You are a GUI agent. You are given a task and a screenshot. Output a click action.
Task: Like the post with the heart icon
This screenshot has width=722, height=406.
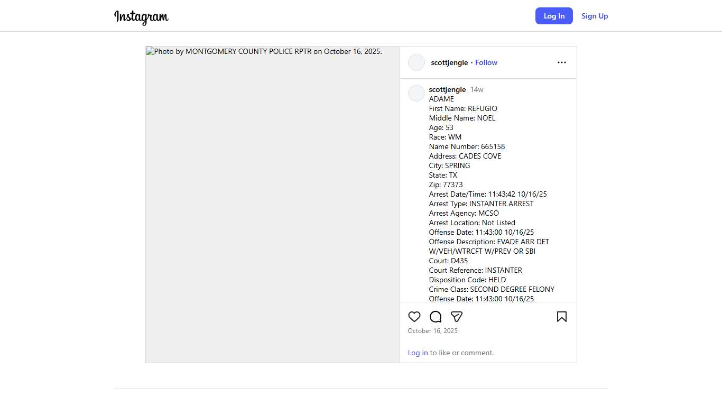414,317
